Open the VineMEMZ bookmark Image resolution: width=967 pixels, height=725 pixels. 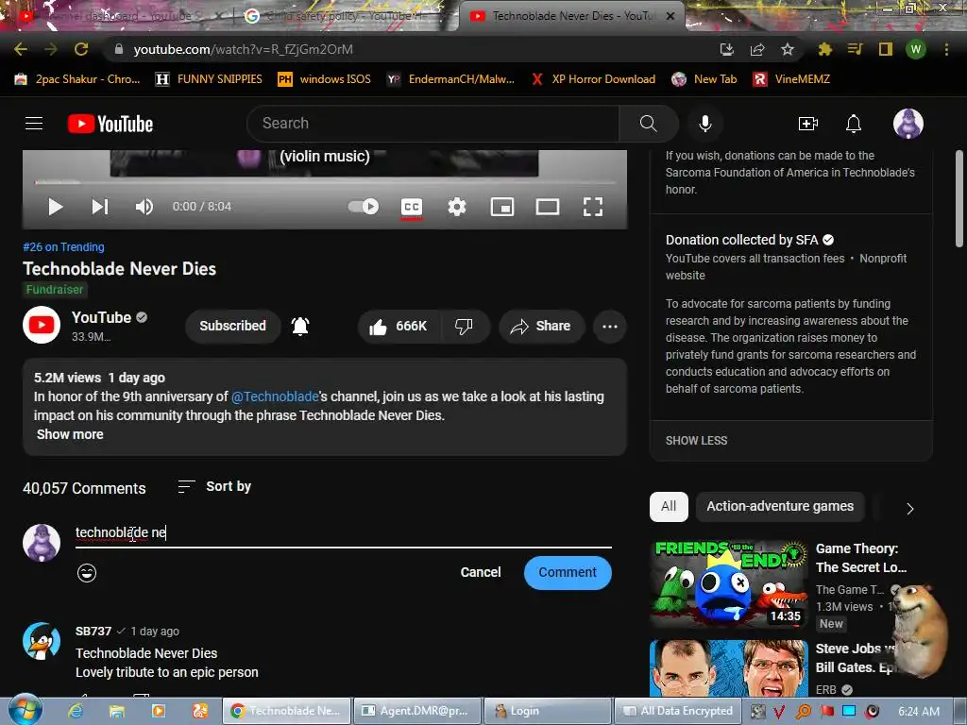click(791, 79)
